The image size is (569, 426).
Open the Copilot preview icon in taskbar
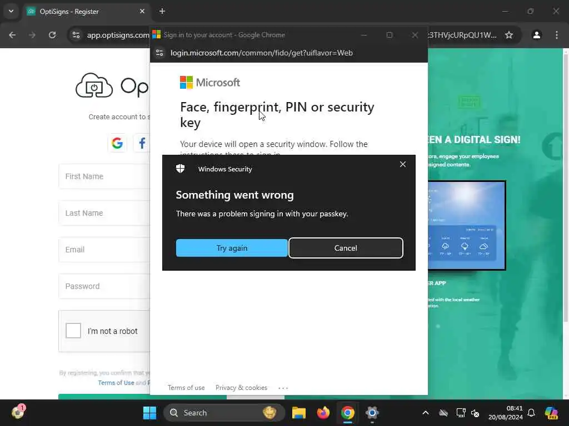click(551, 413)
